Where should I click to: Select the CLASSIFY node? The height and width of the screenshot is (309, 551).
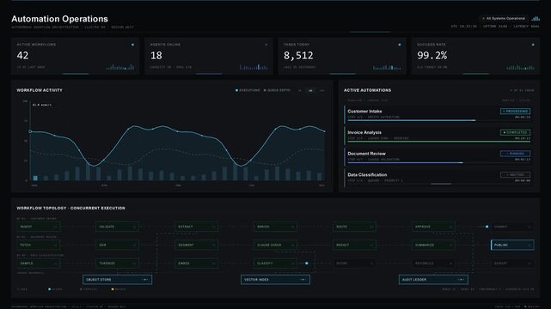(275, 263)
